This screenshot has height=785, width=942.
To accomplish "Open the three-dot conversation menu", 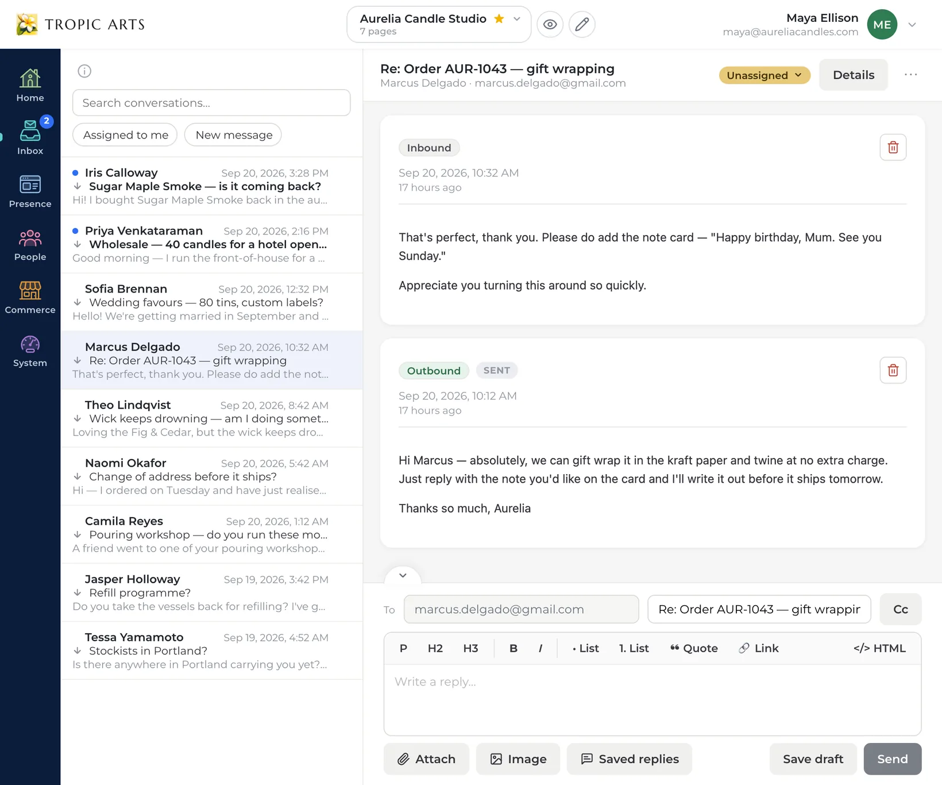I will (910, 75).
